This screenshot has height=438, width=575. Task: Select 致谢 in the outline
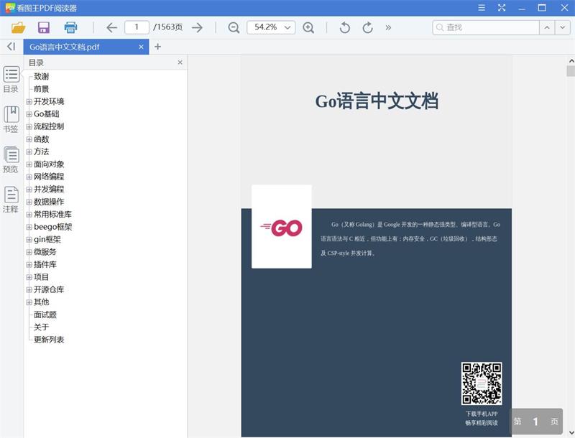click(42, 77)
